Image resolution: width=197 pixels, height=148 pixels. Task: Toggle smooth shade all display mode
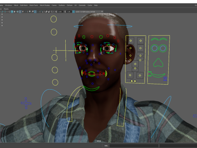[12, 12]
